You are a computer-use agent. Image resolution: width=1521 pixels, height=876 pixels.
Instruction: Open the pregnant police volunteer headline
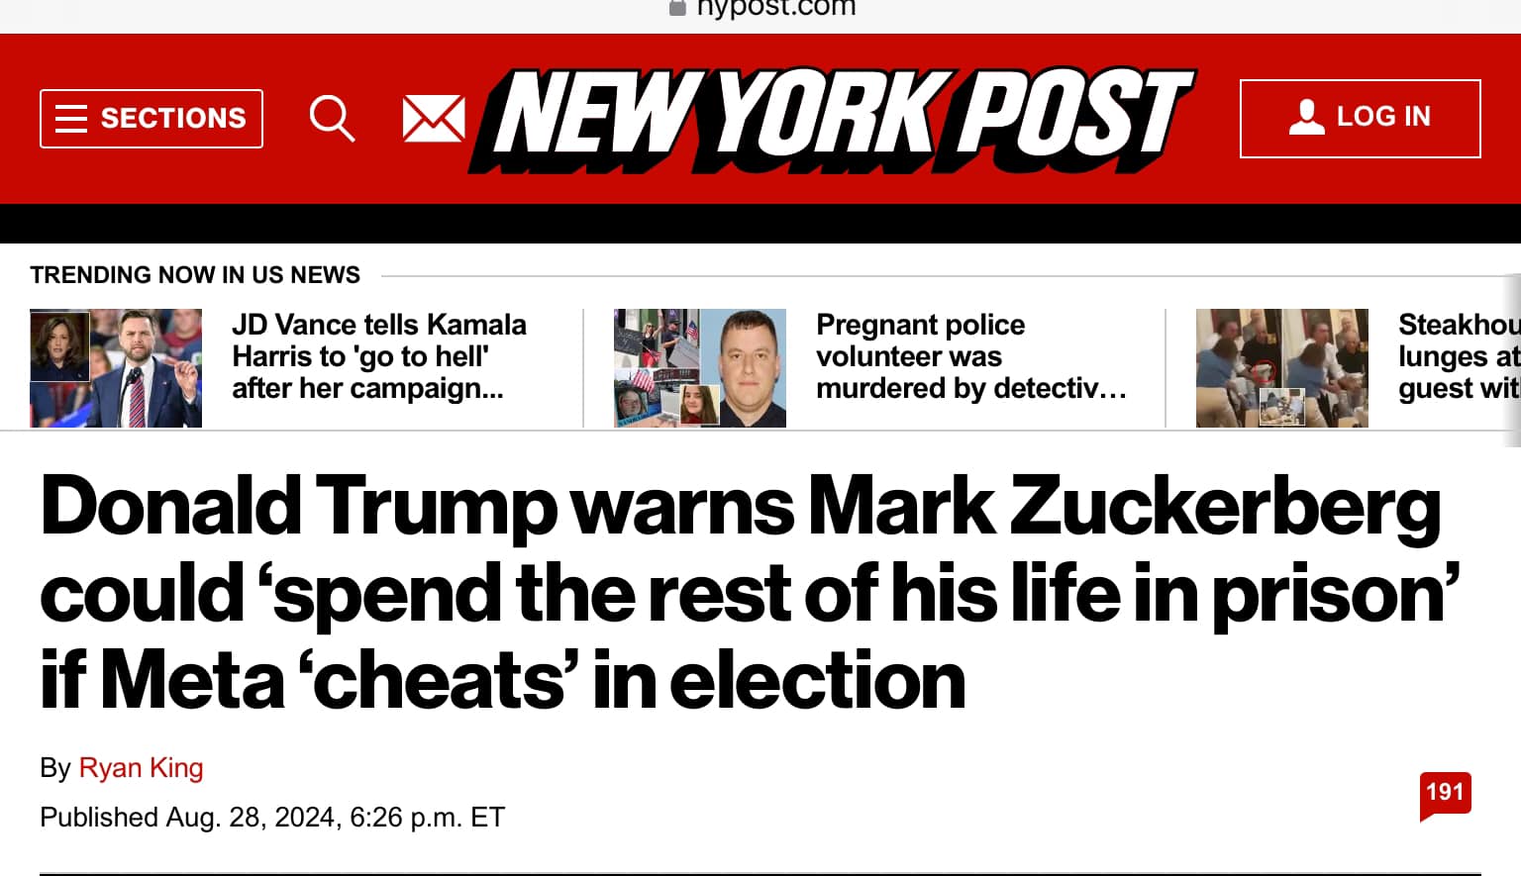pos(970,356)
